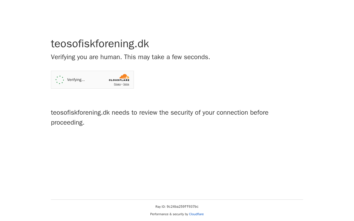Viewport: 354px width, 221px height.
Task: Click the teosofiskforening.dk page heading
Action: (100, 44)
